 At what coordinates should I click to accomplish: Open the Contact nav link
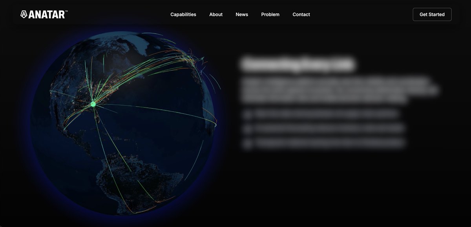pyautogui.click(x=301, y=15)
